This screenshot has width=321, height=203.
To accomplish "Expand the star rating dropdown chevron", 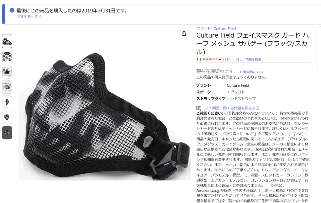I will [x=220, y=59].
